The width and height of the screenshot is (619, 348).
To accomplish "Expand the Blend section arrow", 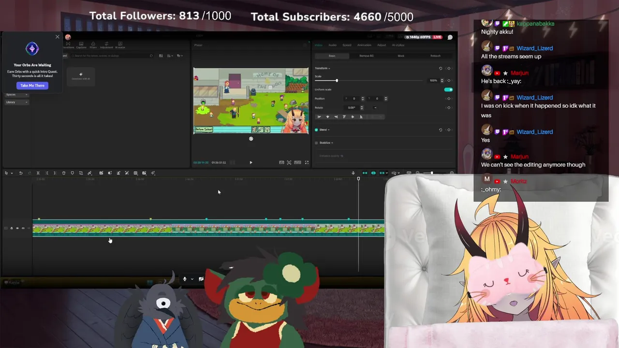I will click(328, 130).
